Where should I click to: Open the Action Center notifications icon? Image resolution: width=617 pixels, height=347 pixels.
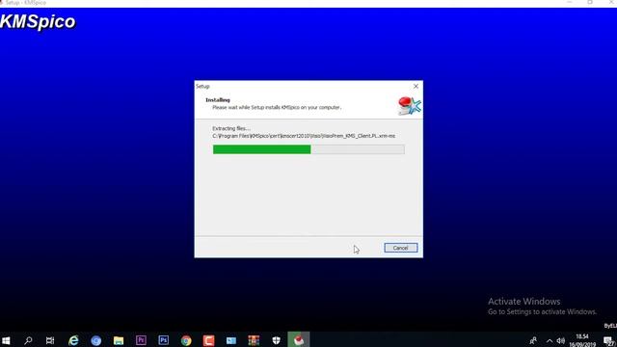point(608,340)
